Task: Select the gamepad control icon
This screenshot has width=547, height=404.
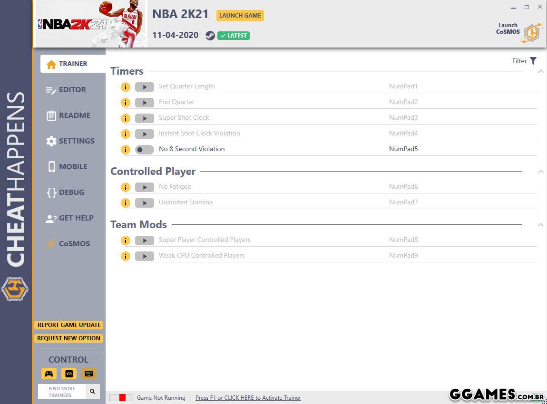Action: point(49,374)
